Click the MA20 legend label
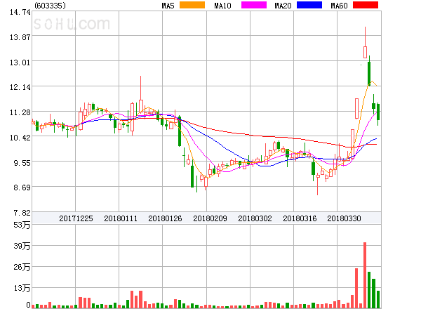421x309 pixels. (x=283, y=6)
